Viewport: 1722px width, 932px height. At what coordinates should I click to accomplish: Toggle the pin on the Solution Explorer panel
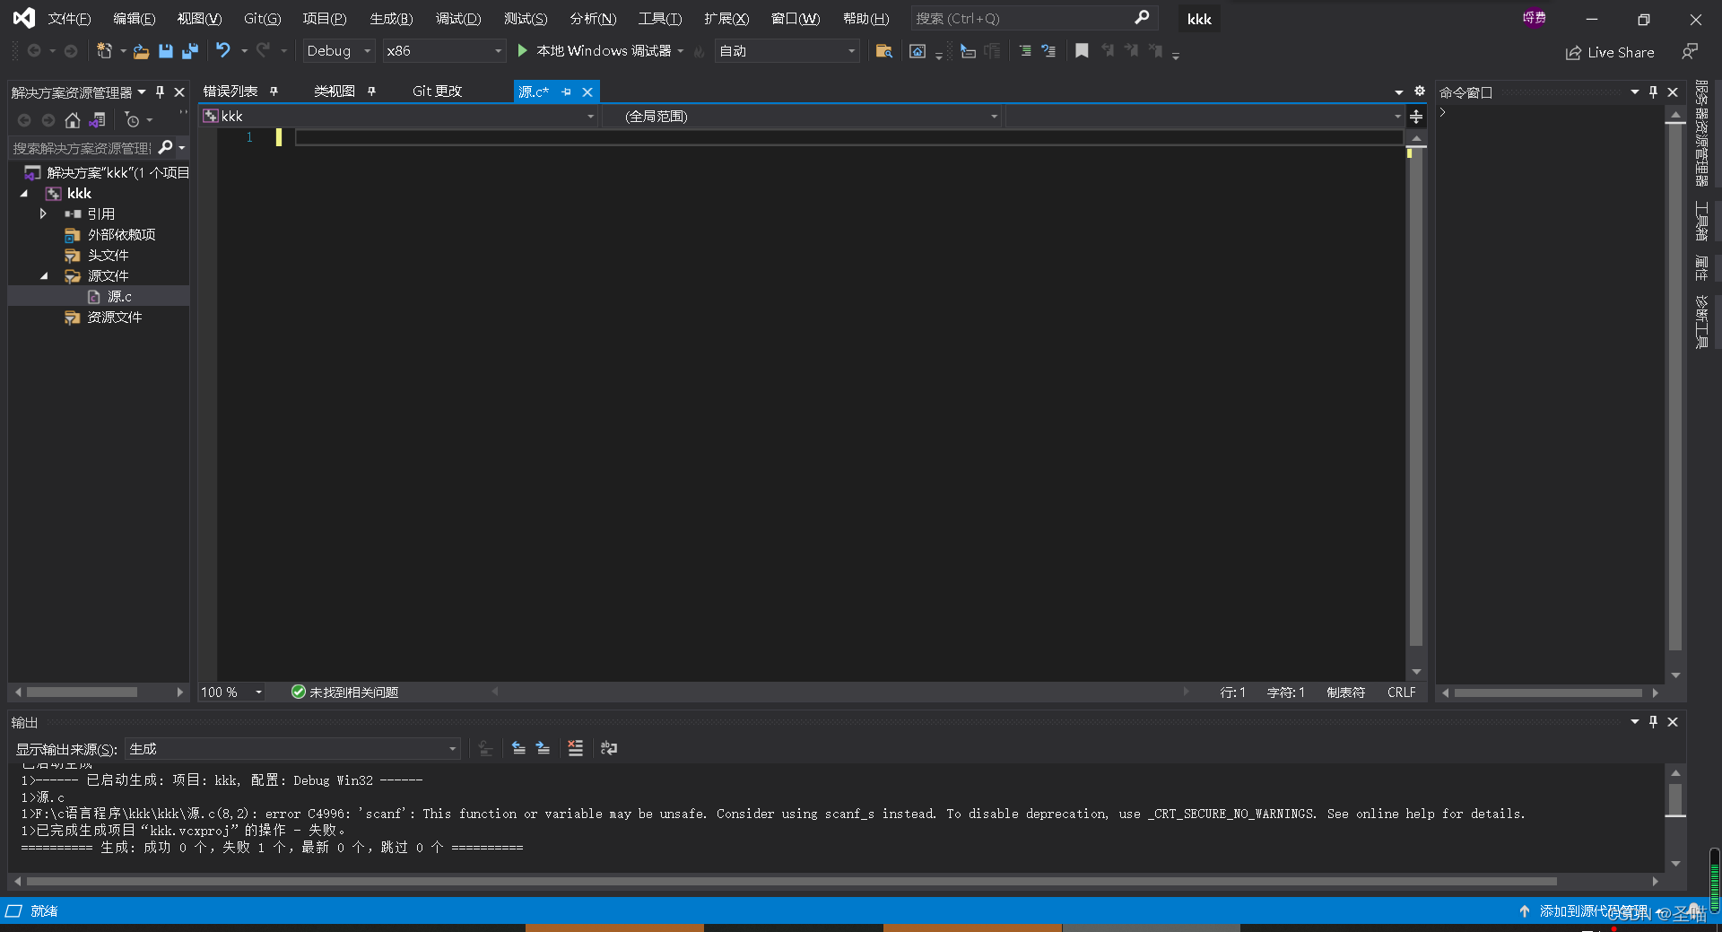(161, 92)
